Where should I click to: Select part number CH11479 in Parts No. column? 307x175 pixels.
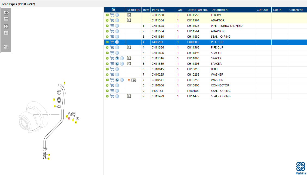158,96
